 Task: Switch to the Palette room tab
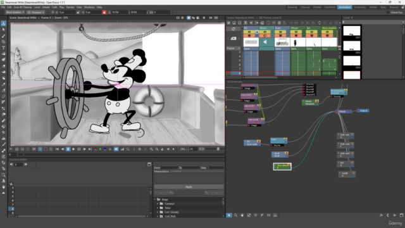[317, 7]
